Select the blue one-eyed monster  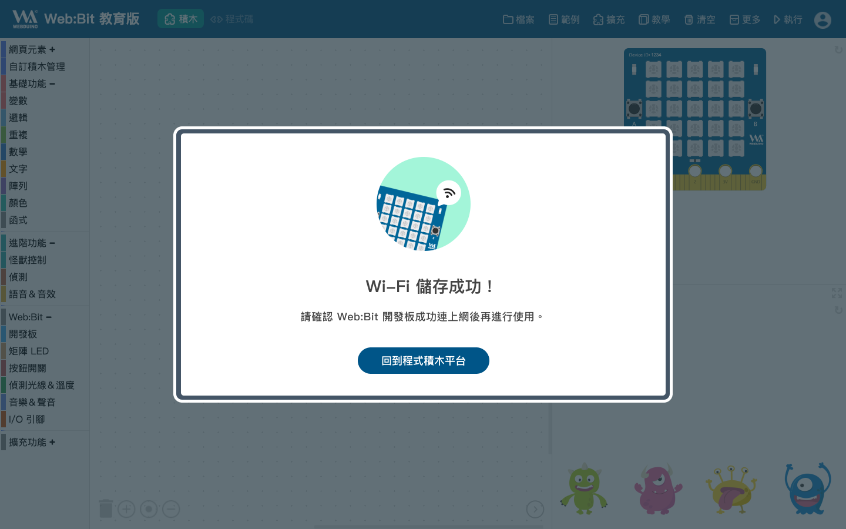pyautogui.click(x=808, y=488)
